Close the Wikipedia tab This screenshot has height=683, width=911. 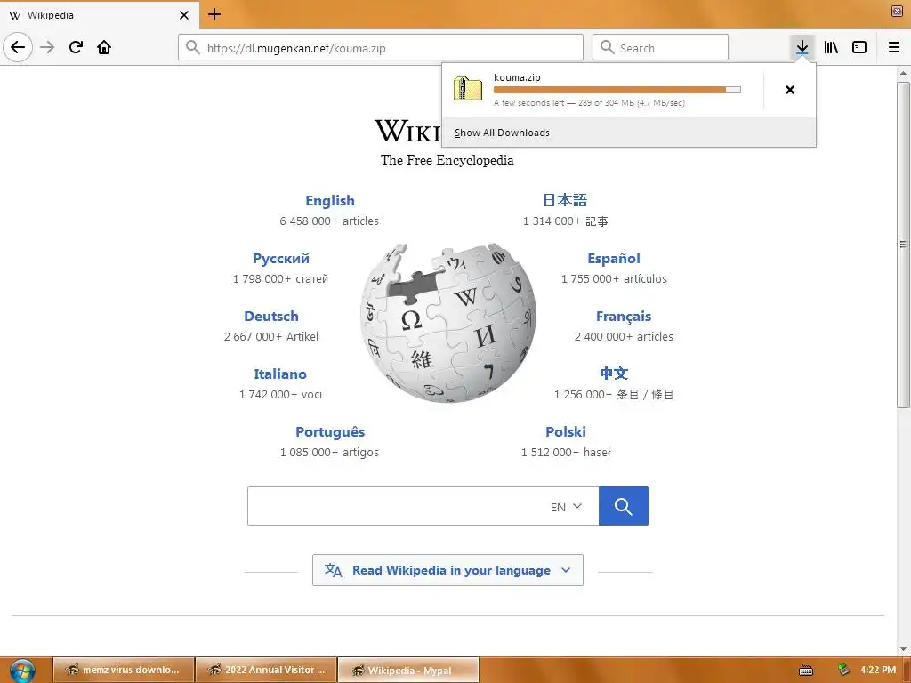(183, 15)
